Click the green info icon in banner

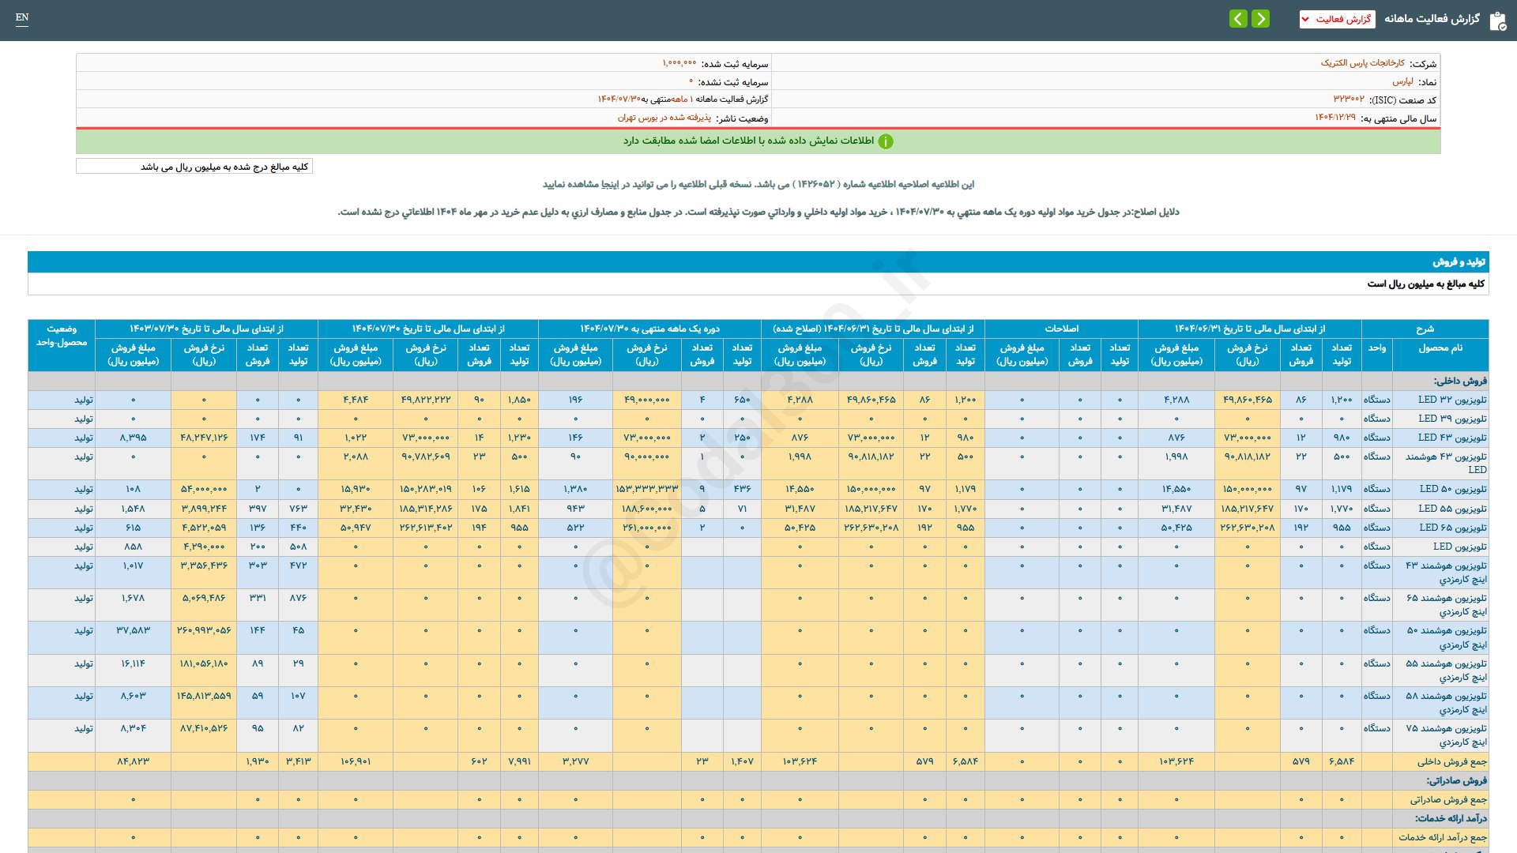[x=886, y=141]
